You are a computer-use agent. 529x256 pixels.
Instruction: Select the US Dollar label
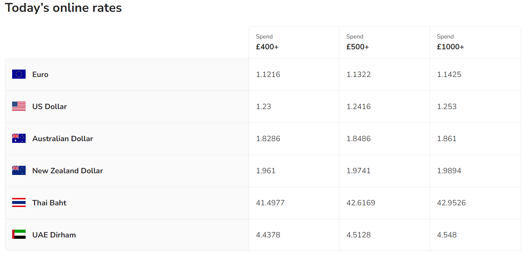coord(50,107)
